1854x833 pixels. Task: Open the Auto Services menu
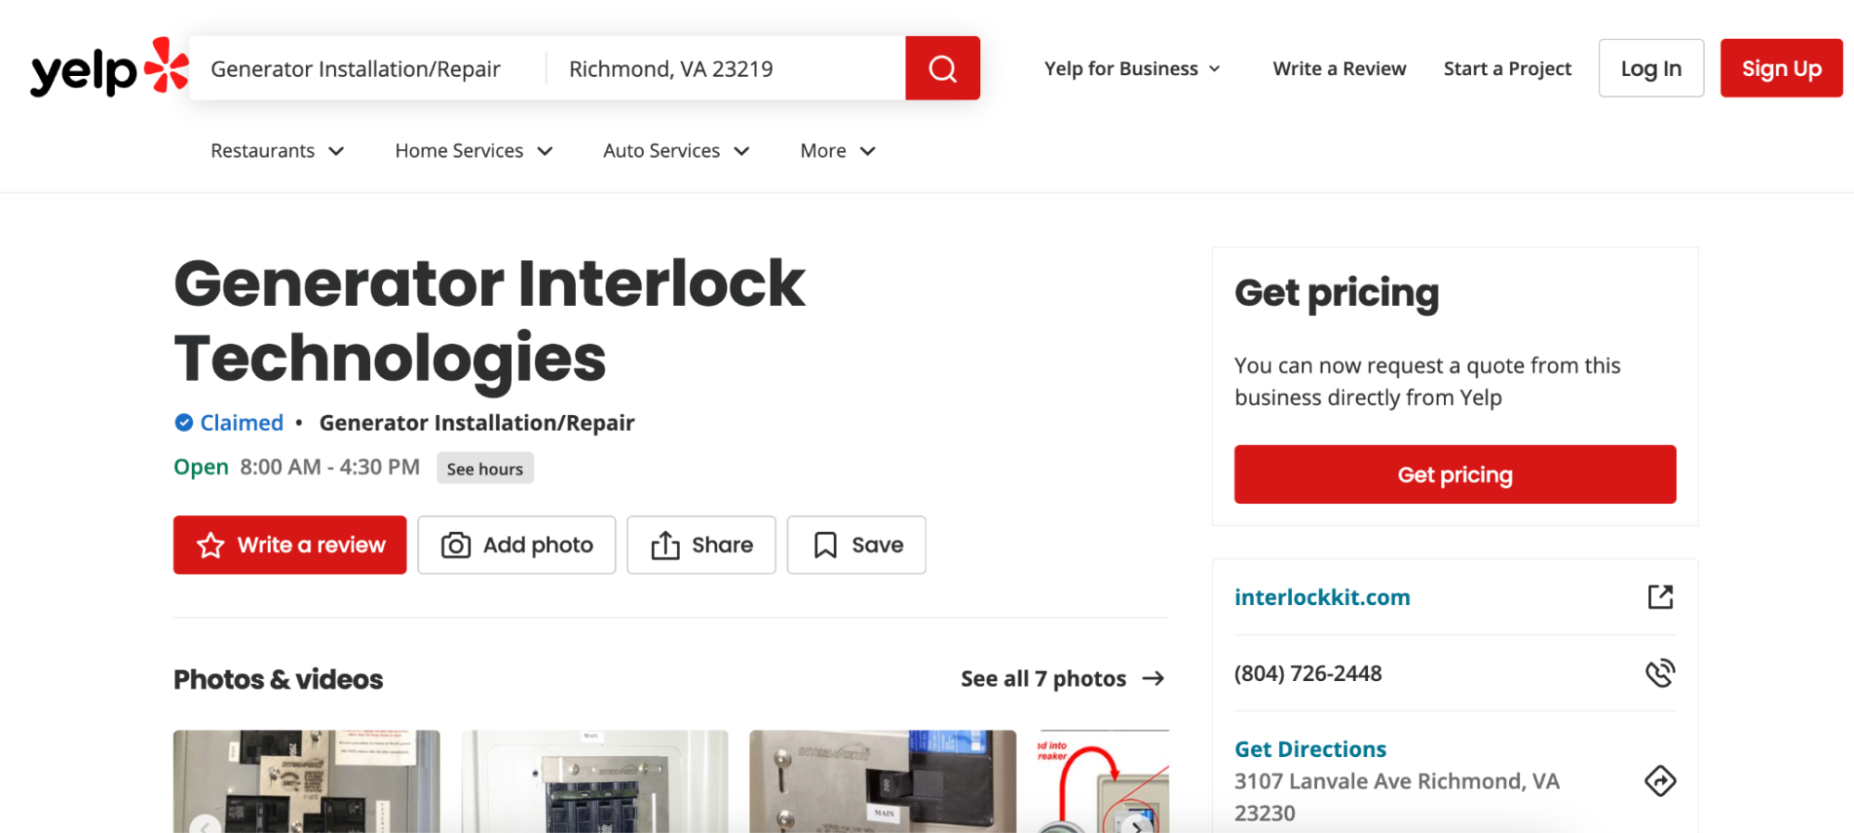(x=676, y=151)
